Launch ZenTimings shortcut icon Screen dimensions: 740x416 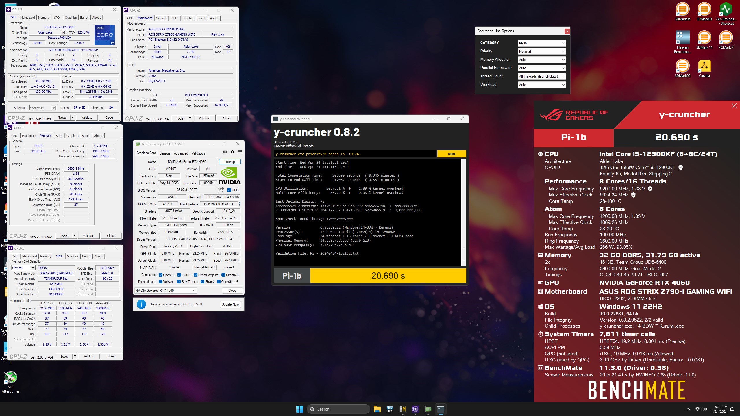[726, 13]
